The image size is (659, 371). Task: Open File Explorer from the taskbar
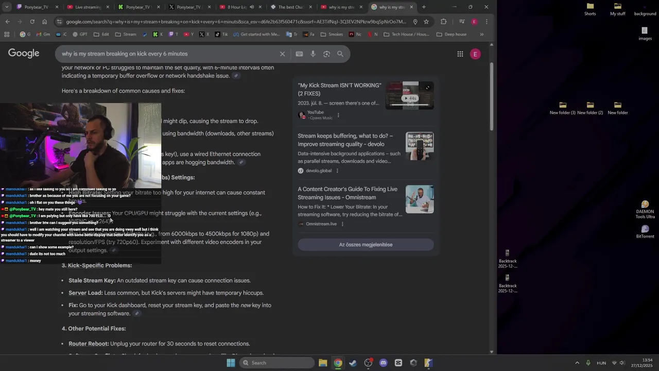[x=323, y=363]
